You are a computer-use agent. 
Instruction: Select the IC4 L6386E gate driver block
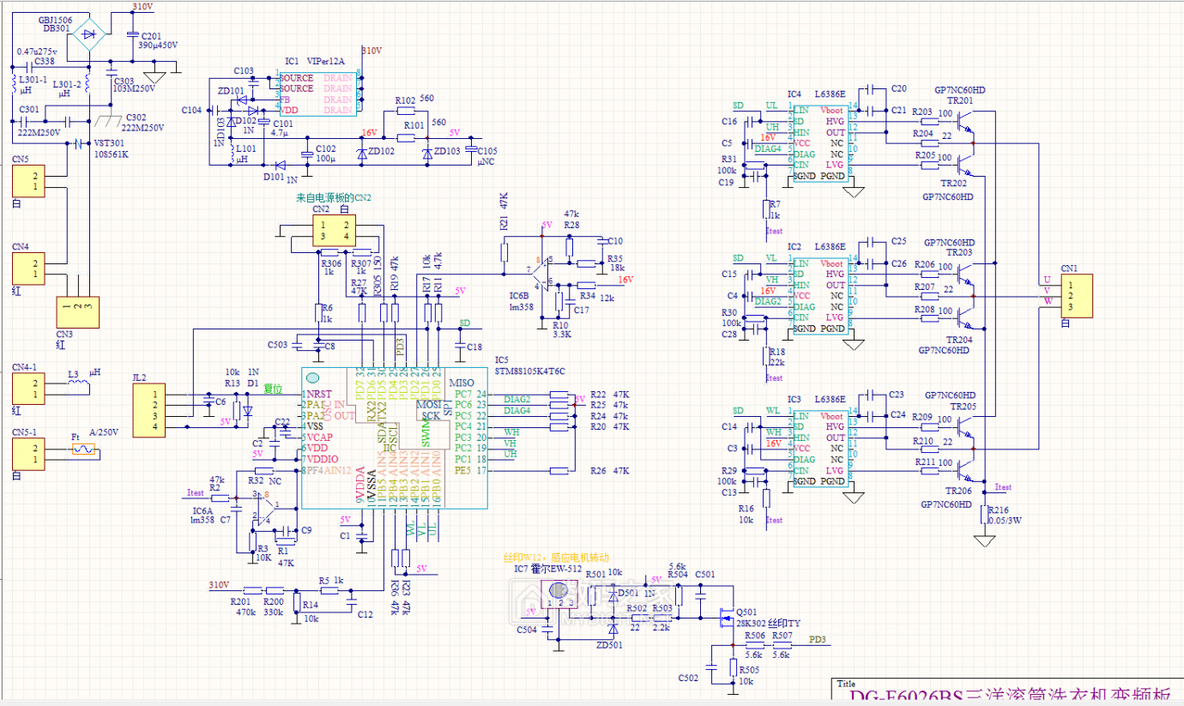pos(821,142)
